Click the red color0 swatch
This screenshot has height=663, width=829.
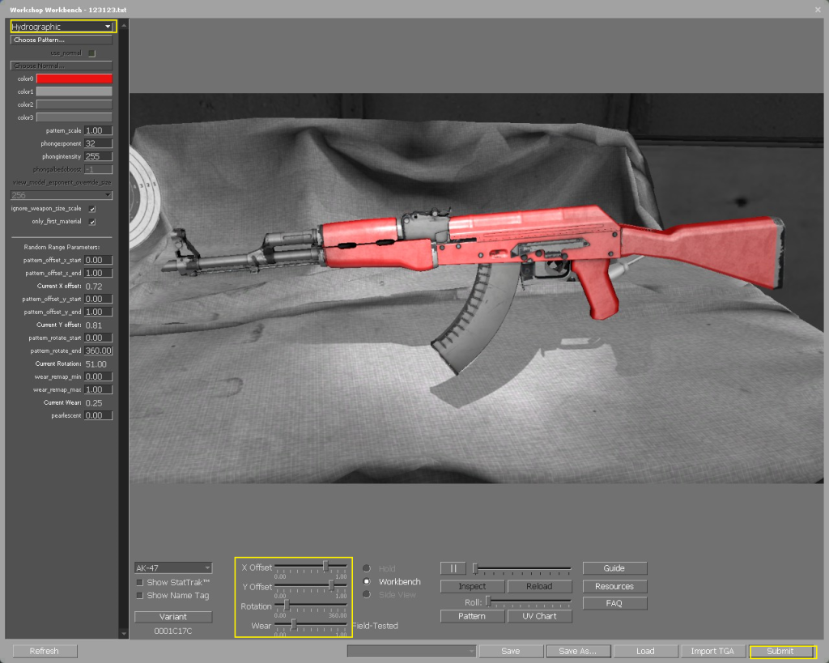74,78
